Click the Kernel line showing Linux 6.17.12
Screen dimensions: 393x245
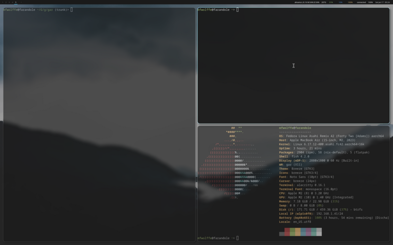point(322,144)
